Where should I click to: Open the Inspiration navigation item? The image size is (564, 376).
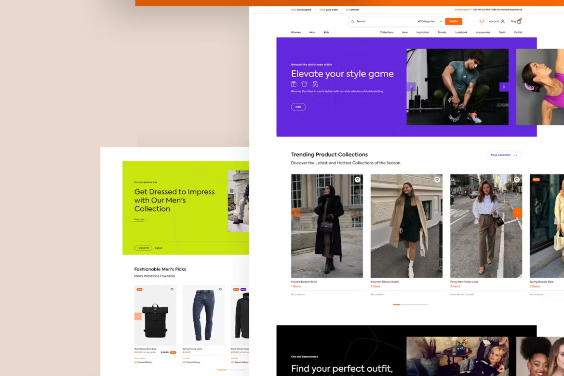[x=423, y=32]
